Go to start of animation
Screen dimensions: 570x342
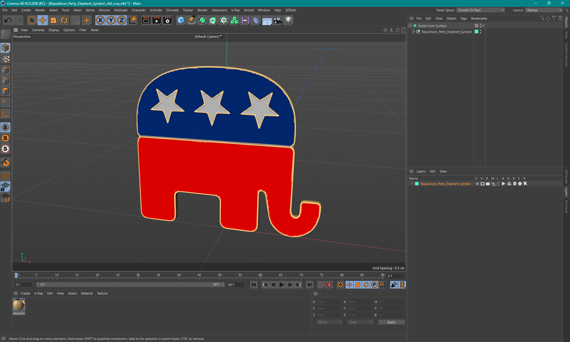(x=254, y=285)
